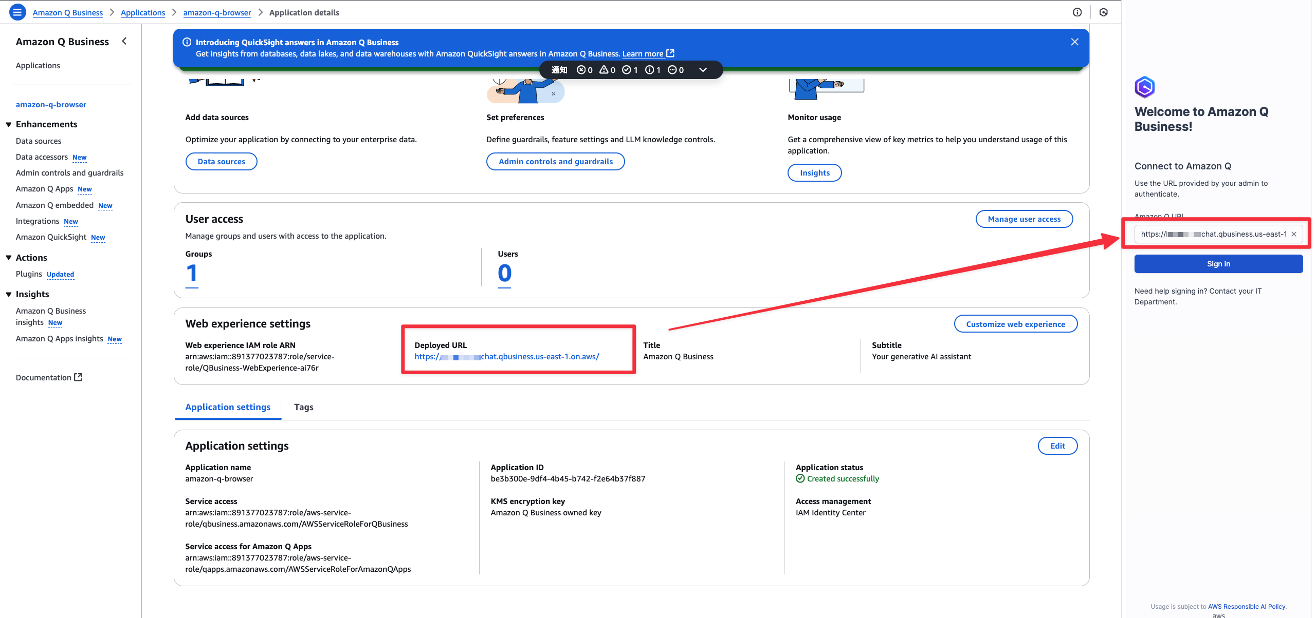Click the Application ID value be3b300e-9df4
The image size is (1316, 618).
pos(568,478)
